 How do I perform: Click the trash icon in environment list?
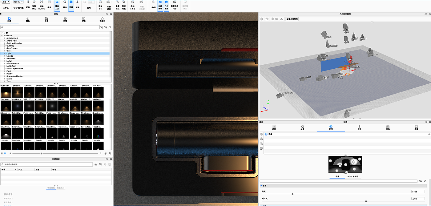point(261,148)
